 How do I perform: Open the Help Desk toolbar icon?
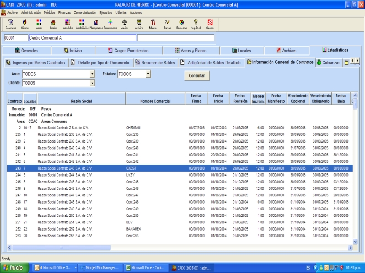[196, 23]
